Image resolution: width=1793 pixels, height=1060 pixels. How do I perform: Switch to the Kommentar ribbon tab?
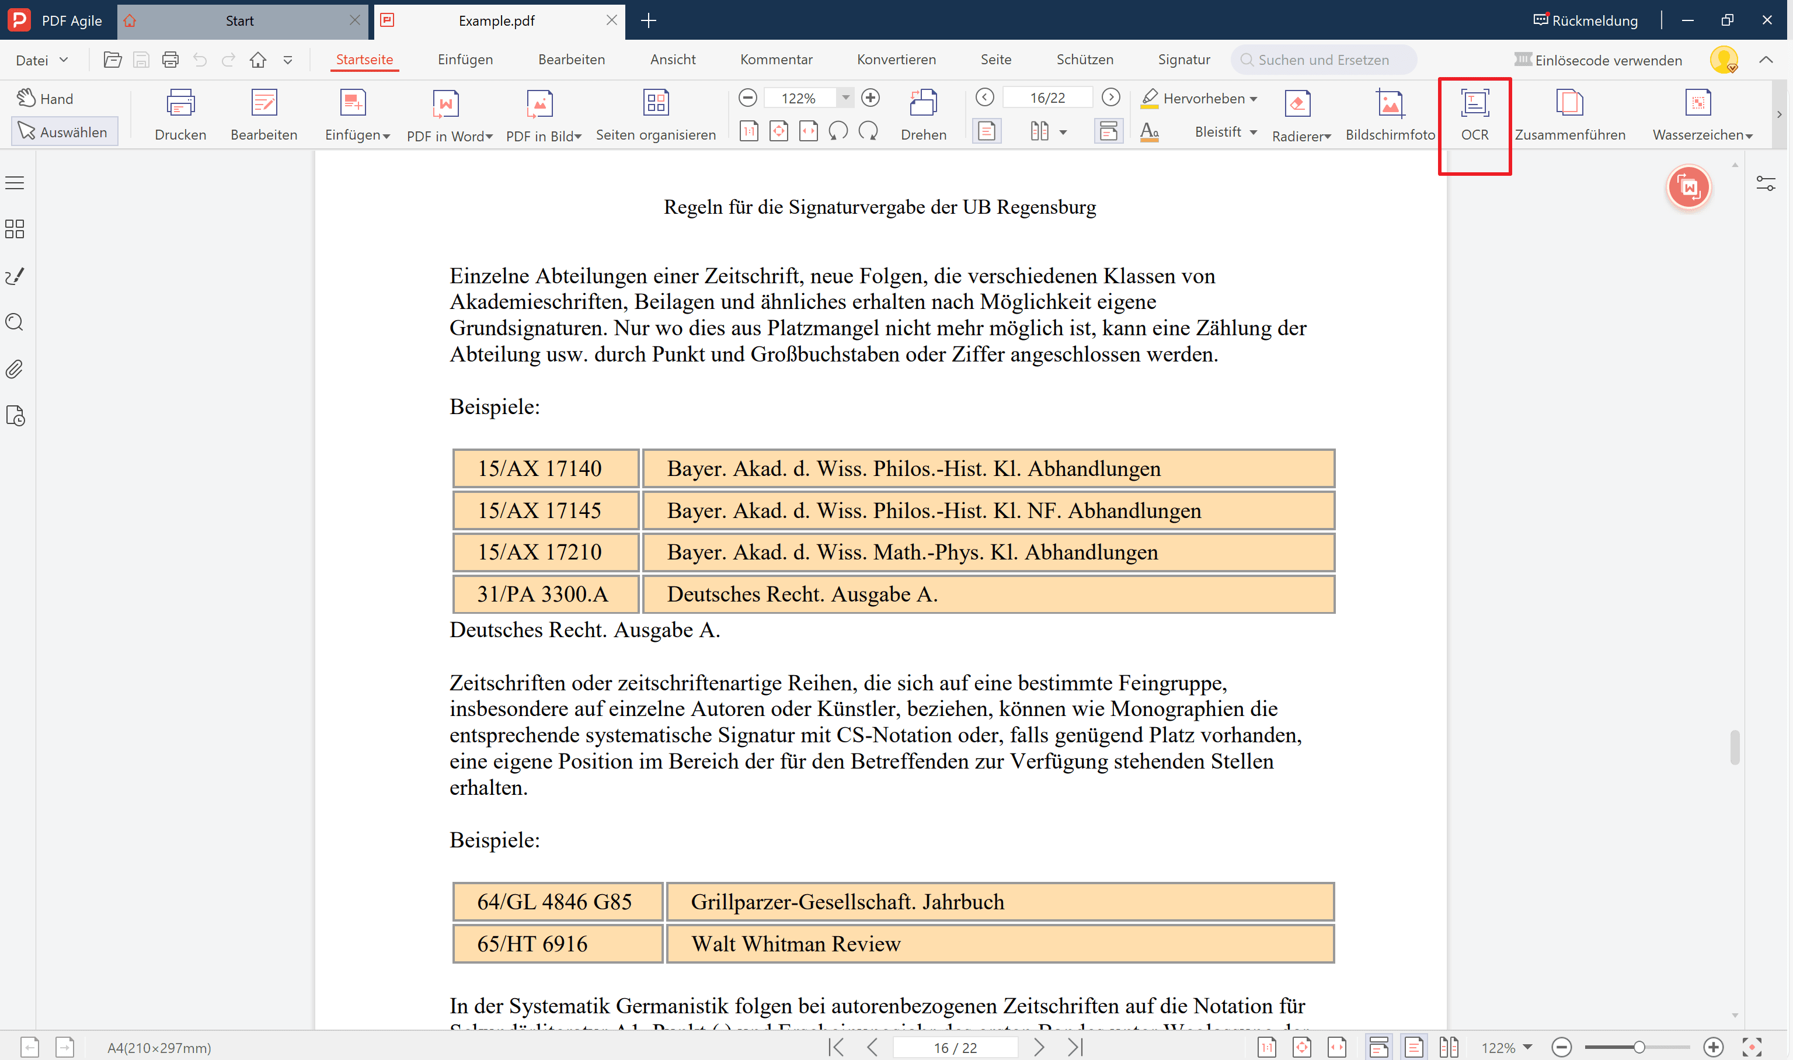click(x=776, y=60)
